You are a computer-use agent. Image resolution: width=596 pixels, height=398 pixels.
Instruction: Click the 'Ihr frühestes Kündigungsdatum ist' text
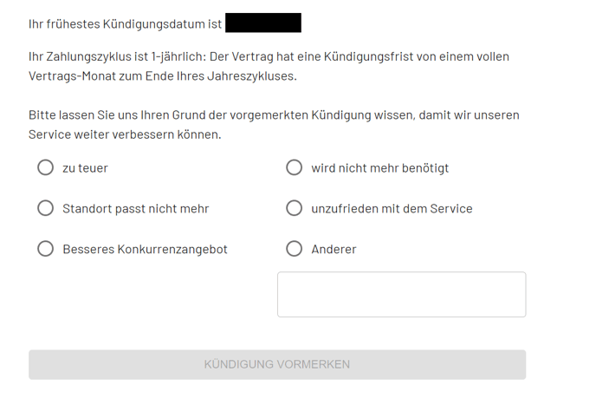[125, 23]
